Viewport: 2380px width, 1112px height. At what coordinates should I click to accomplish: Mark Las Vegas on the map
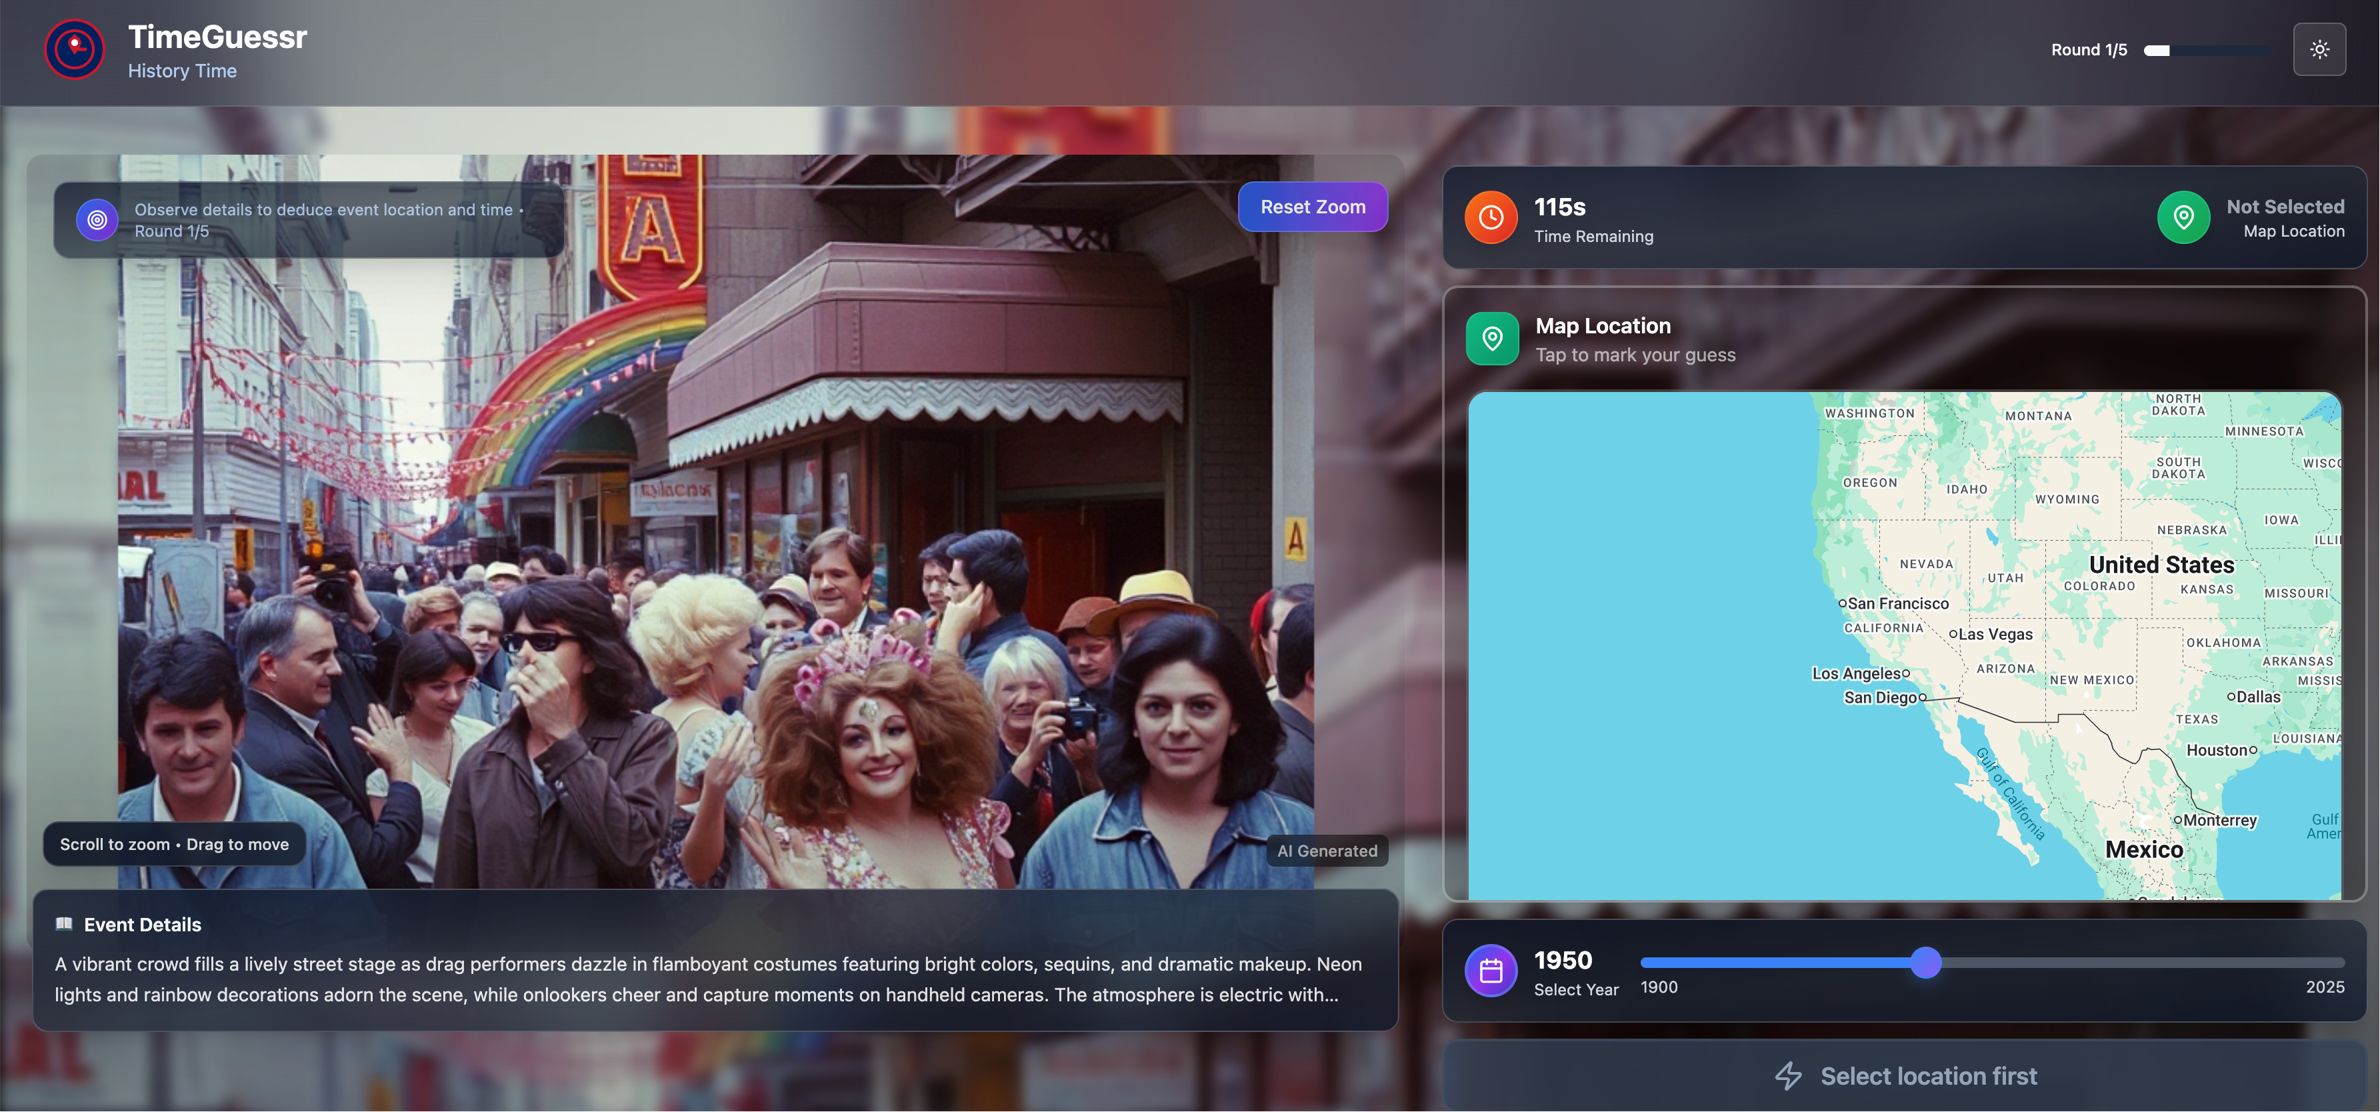click(x=1953, y=635)
